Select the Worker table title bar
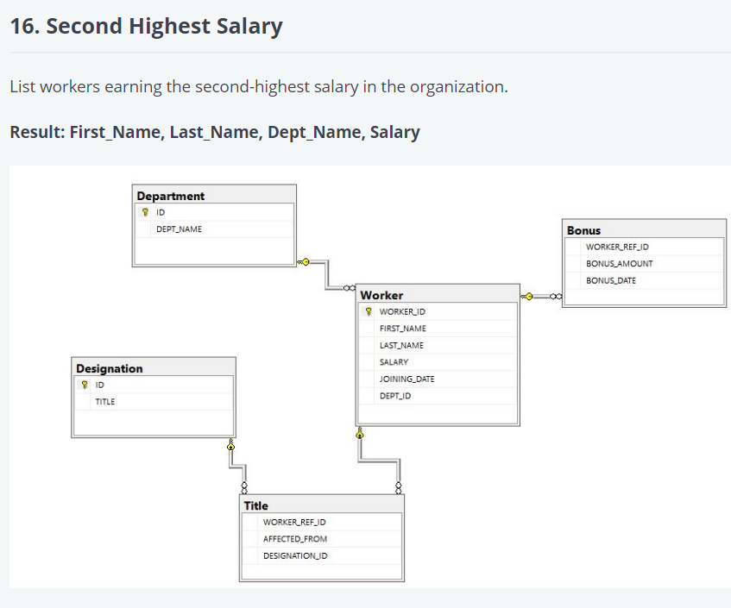The width and height of the screenshot is (731, 608). point(381,294)
